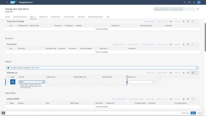Open the help icon in the header
This screenshot has height=116, width=206.
[x=190, y=2]
